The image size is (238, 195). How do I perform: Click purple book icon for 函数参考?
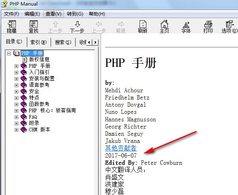pos(24,104)
